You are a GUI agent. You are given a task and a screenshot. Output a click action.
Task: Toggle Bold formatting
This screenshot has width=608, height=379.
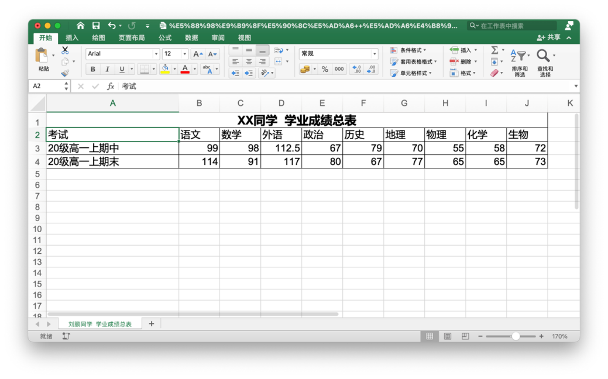(92, 70)
